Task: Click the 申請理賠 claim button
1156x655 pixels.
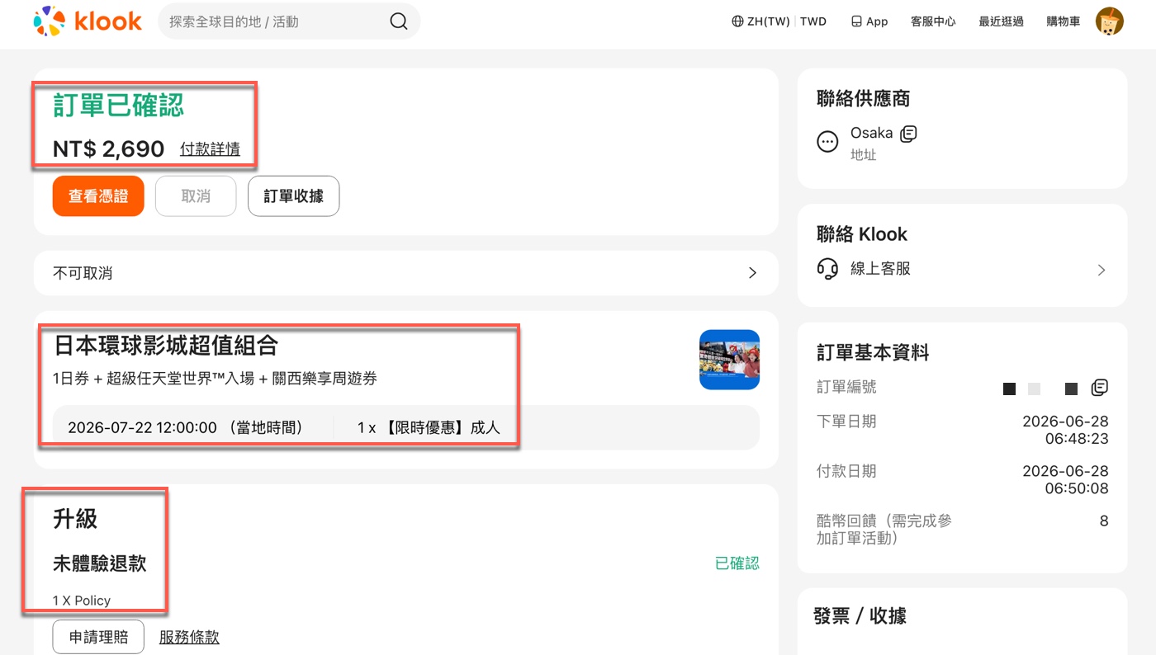Action: point(98,637)
